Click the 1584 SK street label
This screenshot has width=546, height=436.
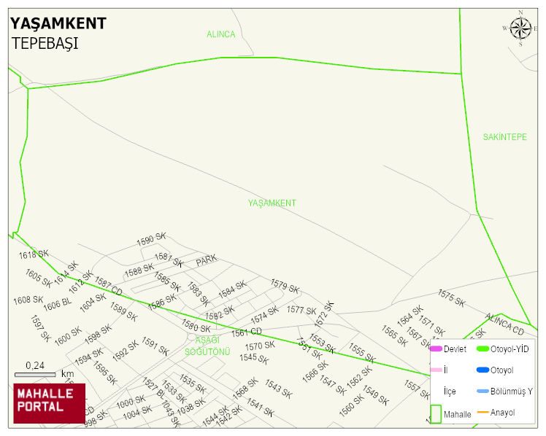tap(232, 290)
